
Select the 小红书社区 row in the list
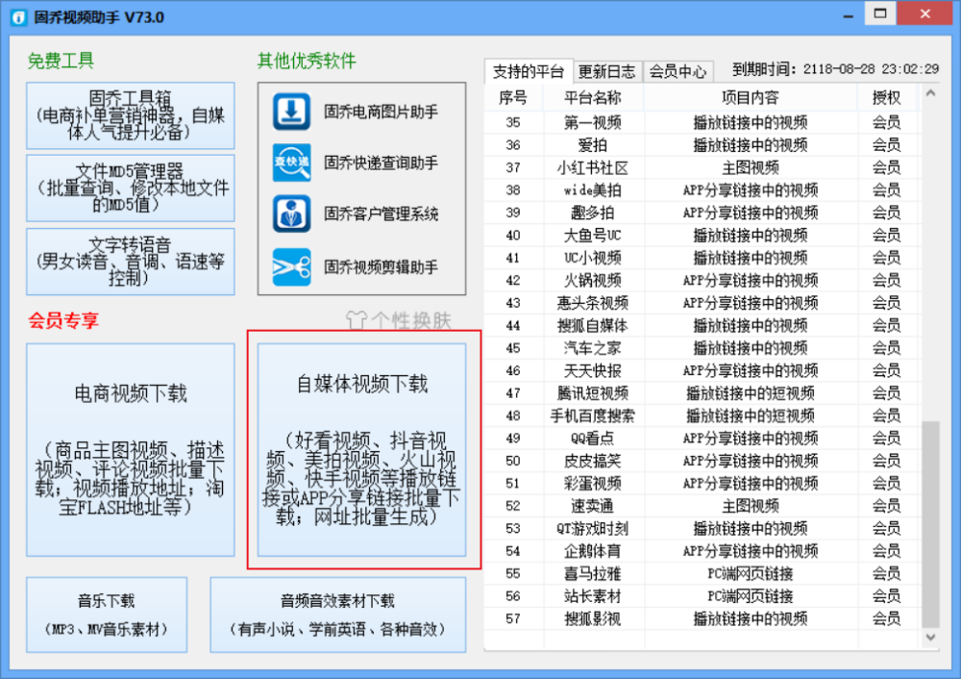702,167
